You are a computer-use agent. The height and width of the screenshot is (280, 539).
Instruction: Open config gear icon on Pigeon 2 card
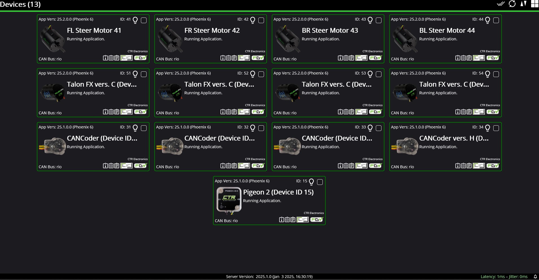(287, 220)
